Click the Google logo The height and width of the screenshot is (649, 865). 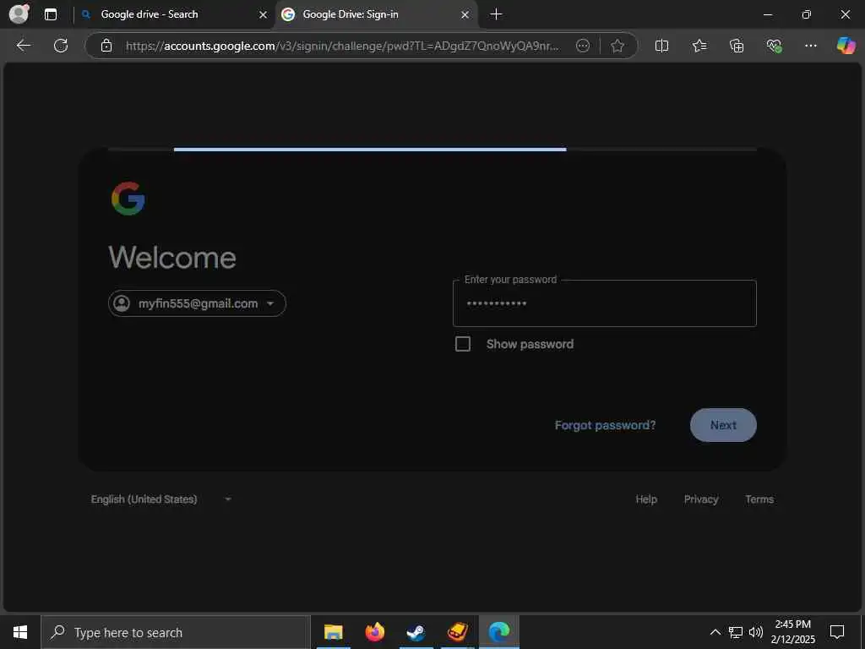(128, 198)
